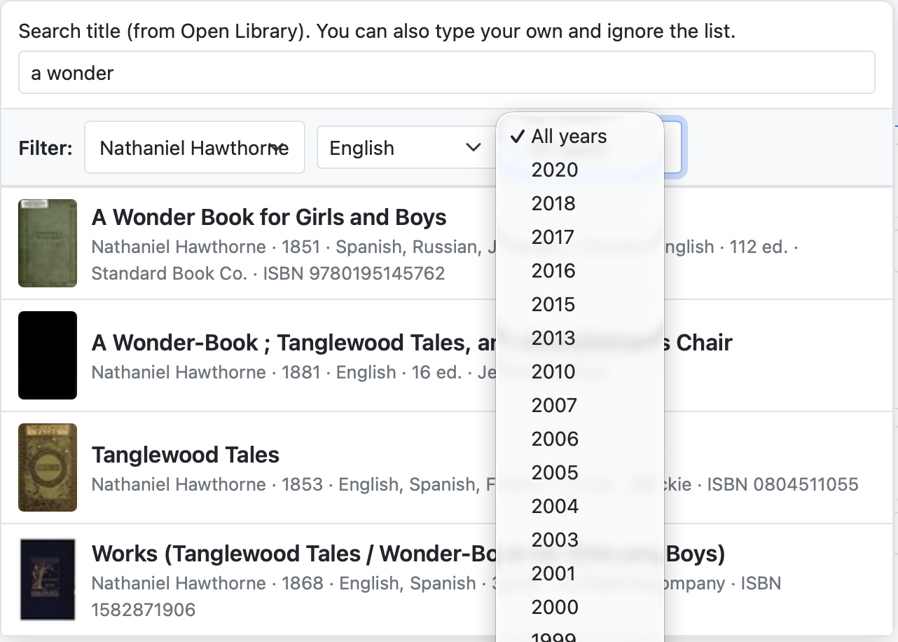Open the Nathaniel Hawthorne author filter

[195, 148]
